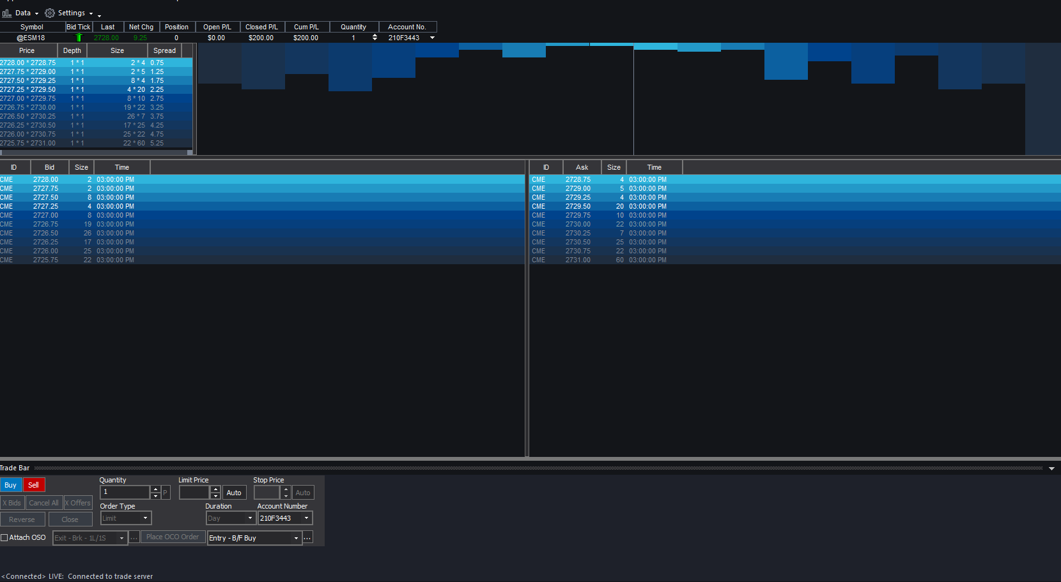The image size is (1061, 582).
Task: Click the $200.00 Closed P/L value
Action: click(261, 38)
